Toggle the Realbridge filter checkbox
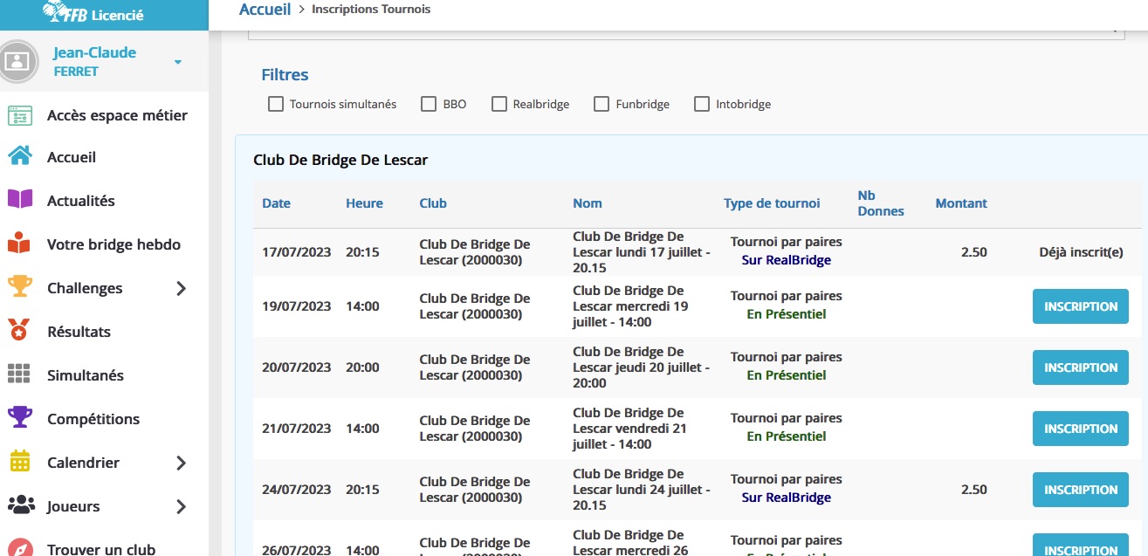The height and width of the screenshot is (556, 1148). (x=499, y=104)
